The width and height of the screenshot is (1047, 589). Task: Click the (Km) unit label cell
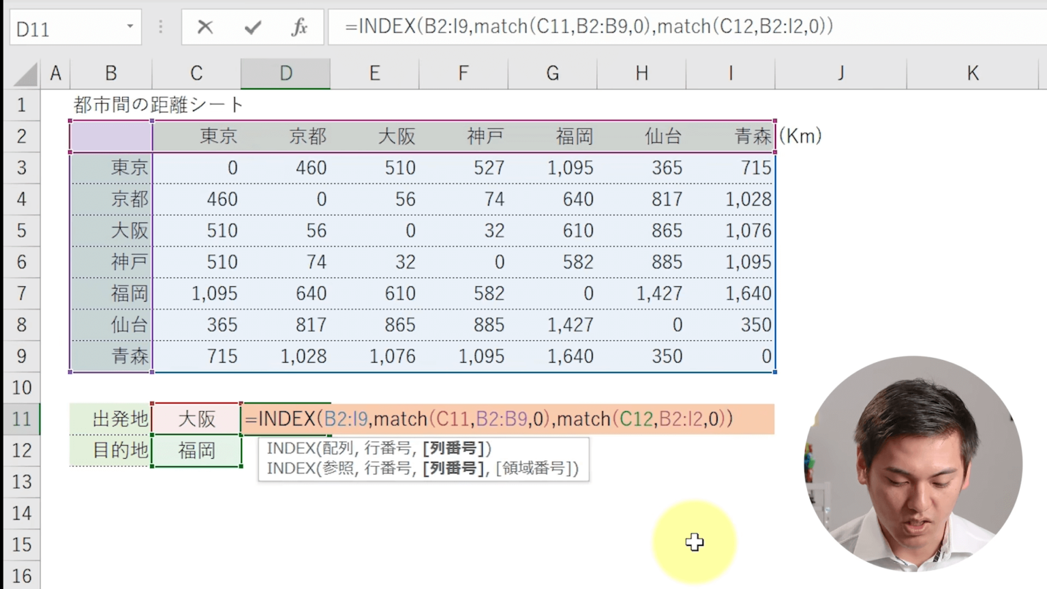800,136
